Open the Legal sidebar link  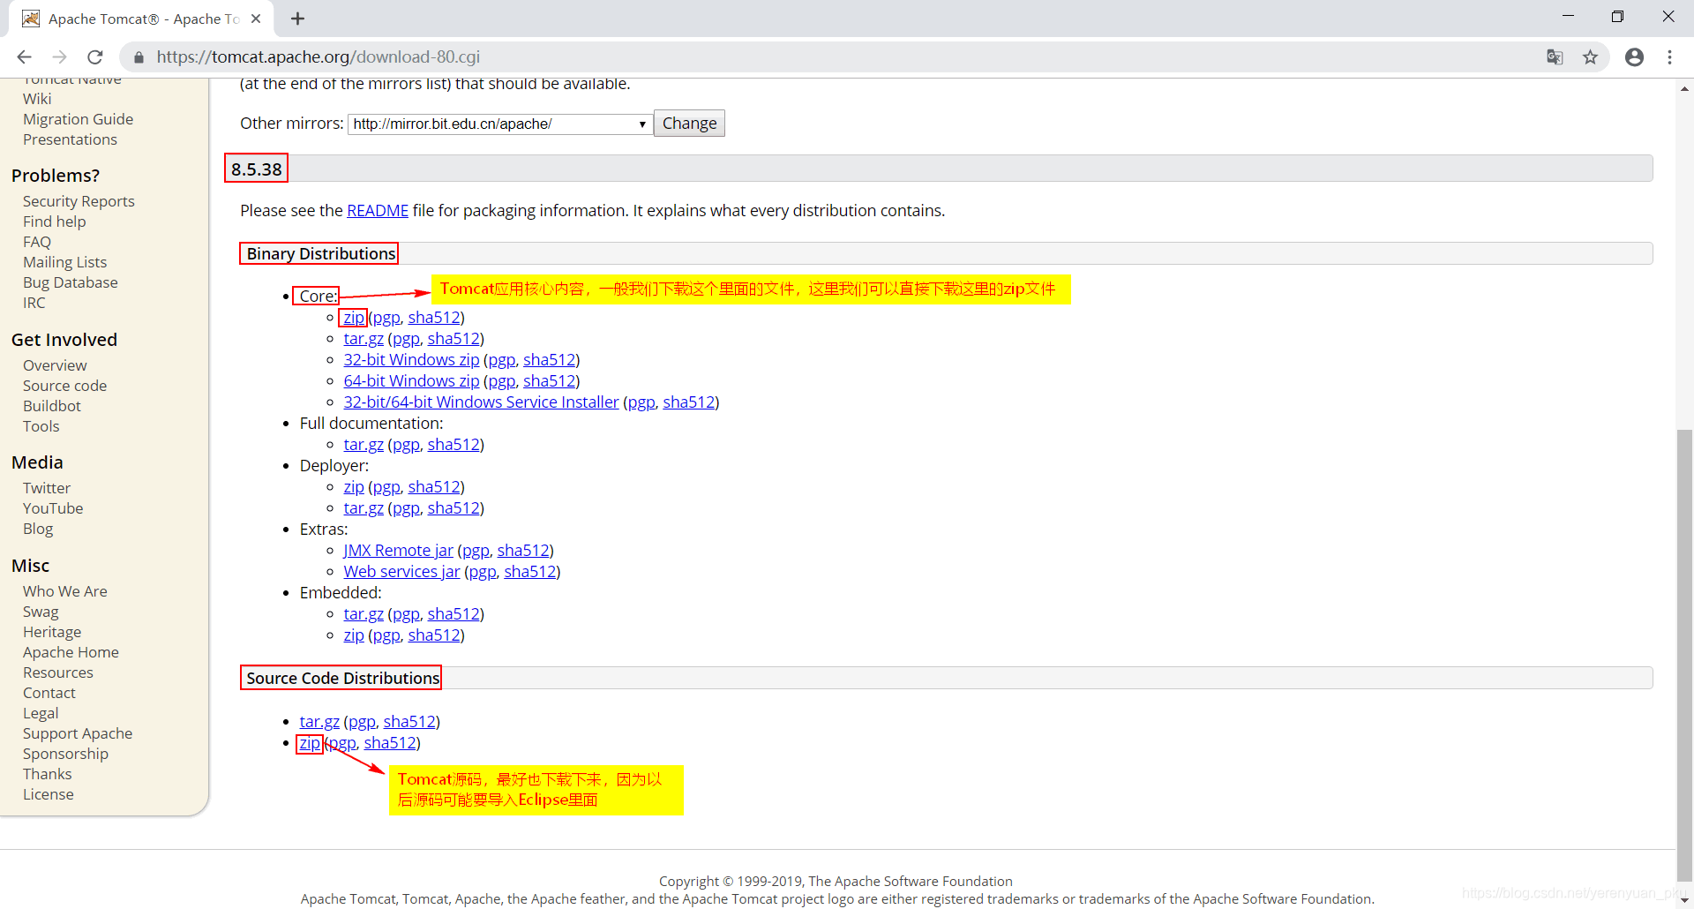(41, 713)
